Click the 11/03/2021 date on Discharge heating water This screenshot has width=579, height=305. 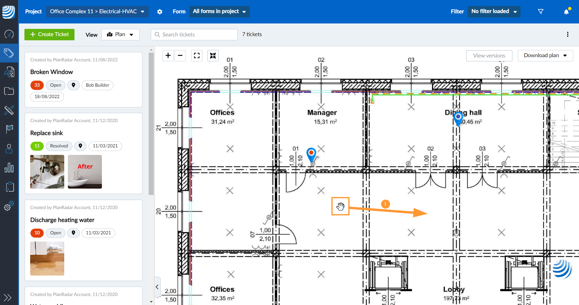click(x=98, y=233)
